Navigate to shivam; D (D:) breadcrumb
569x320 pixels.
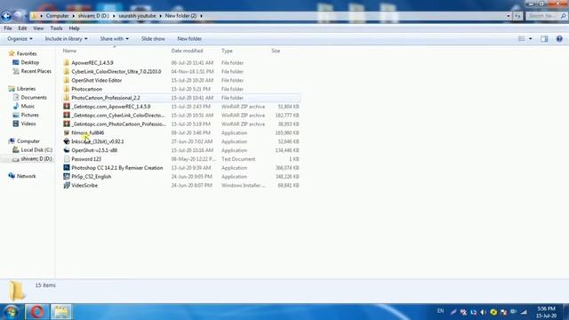tap(93, 16)
